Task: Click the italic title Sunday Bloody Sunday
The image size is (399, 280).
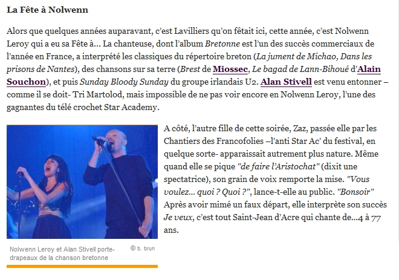Action: tap(124, 82)
